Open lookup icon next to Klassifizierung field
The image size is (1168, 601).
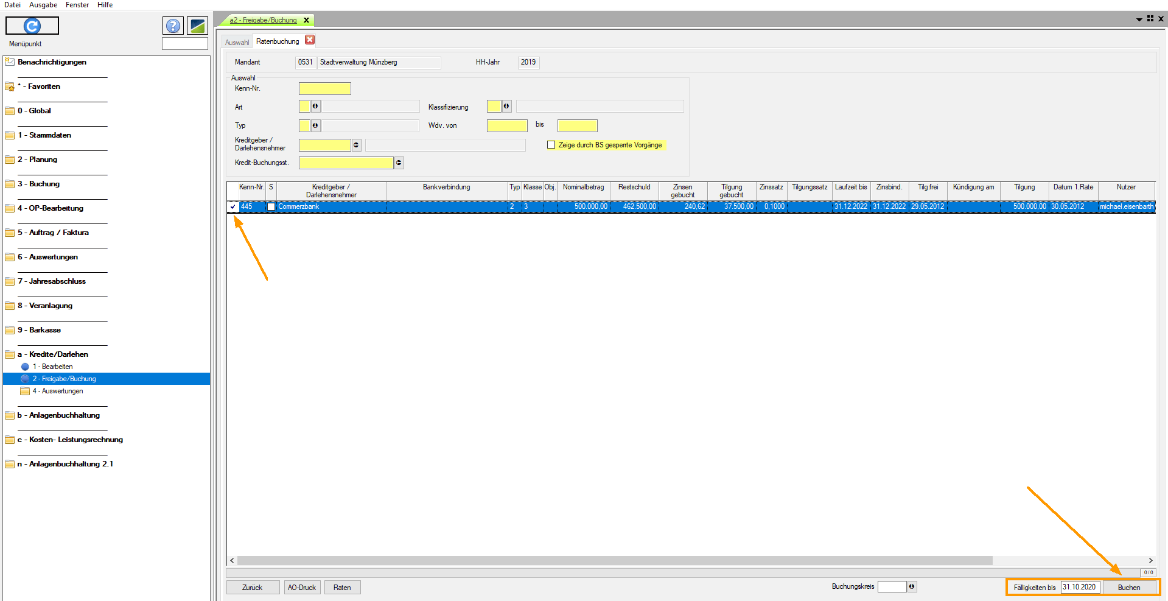pos(506,107)
